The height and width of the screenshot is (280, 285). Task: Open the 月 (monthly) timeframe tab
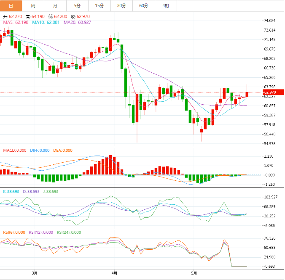click(55, 5)
